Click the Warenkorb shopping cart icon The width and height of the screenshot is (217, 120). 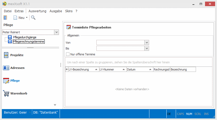point(6,93)
